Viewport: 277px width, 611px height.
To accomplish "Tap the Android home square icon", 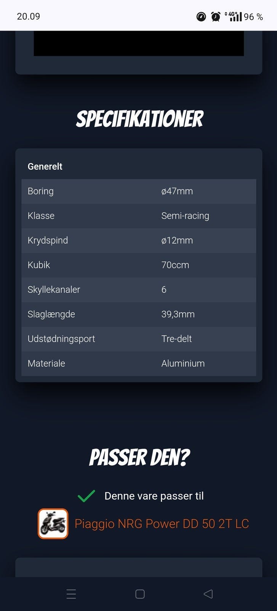I will (140, 594).
